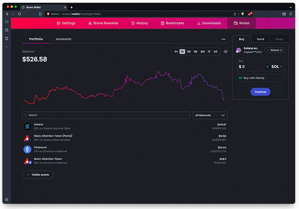Click the sidebar reading list icon
The width and height of the screenshot is (299, 209).
point(7,39)
